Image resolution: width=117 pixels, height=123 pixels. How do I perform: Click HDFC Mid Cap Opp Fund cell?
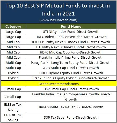point(71,52)
